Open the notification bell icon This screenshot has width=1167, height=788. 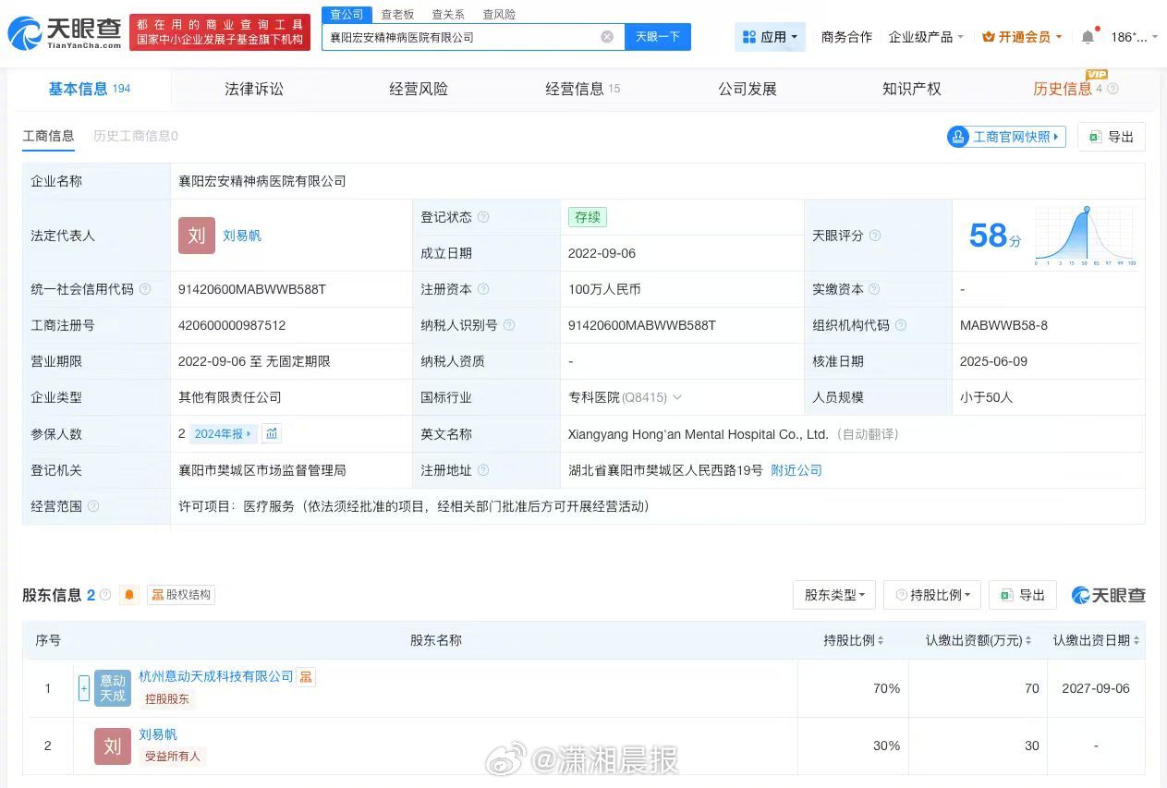1088,35
